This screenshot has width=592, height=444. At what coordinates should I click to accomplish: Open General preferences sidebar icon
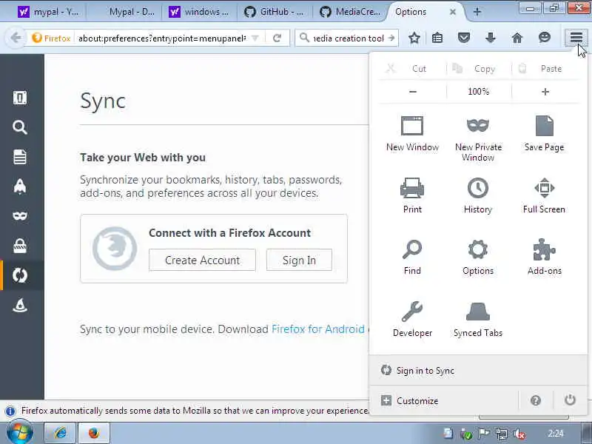click(20, 98)
